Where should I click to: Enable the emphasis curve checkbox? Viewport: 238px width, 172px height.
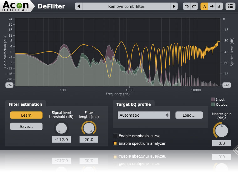tap(115, 136)
